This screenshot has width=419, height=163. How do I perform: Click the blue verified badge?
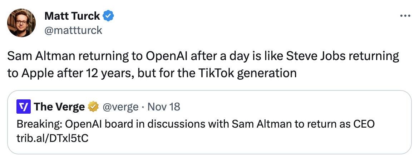coord(109,16)
